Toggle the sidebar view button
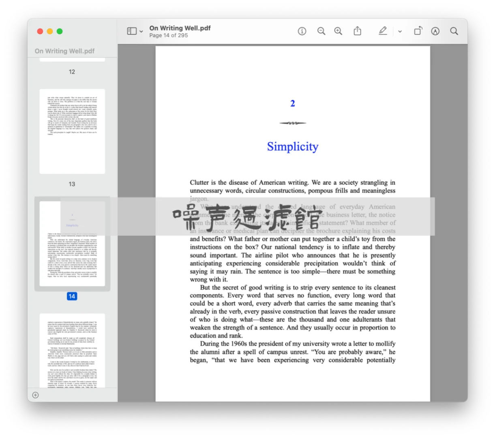The height and width of the screenshot is (438, 495). pos(132,31)
